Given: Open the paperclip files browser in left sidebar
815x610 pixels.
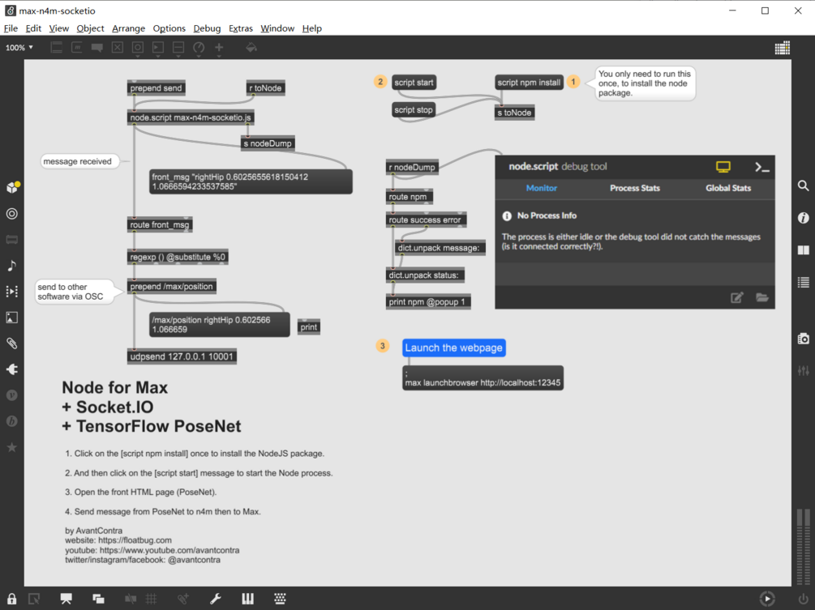Looking at the screenshot, I should 12,343.
